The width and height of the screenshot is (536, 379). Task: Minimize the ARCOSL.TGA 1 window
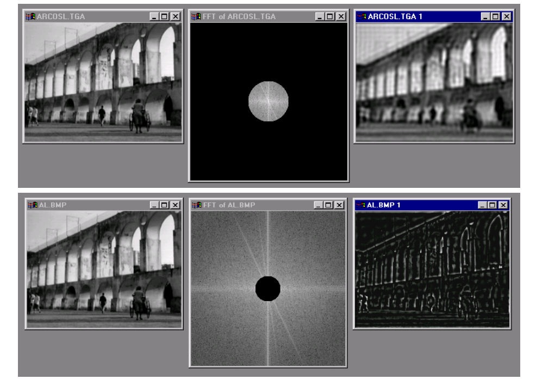tap(485, 16)
